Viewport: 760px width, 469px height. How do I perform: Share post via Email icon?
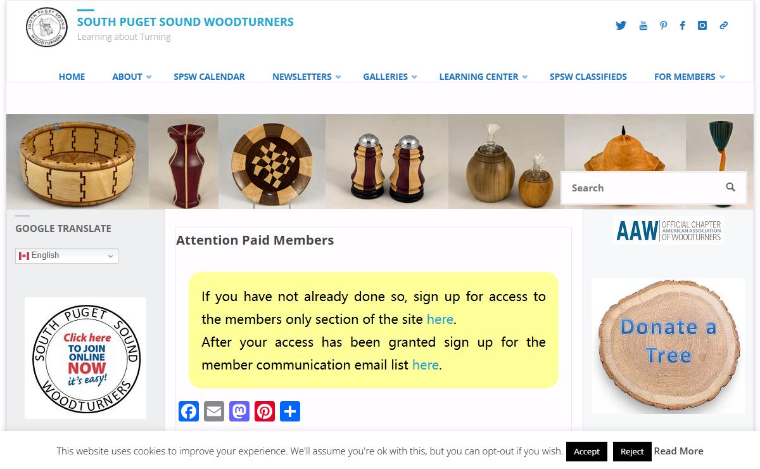coord(214,411)
